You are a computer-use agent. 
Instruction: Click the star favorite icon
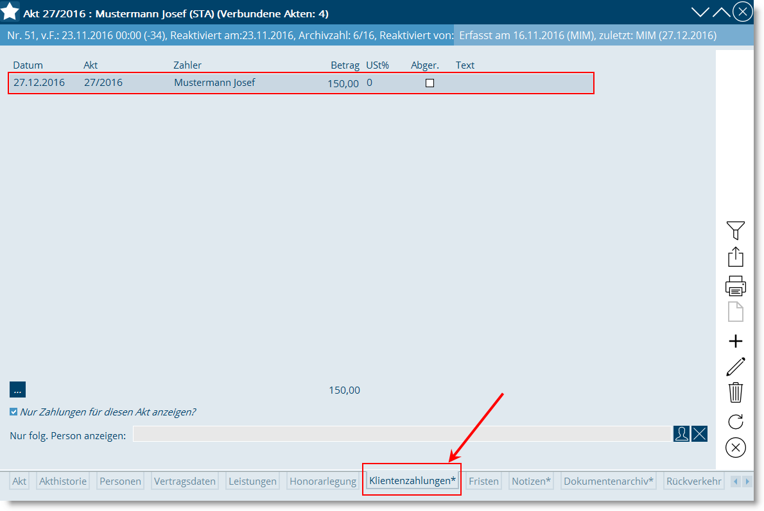click(10, 12)
